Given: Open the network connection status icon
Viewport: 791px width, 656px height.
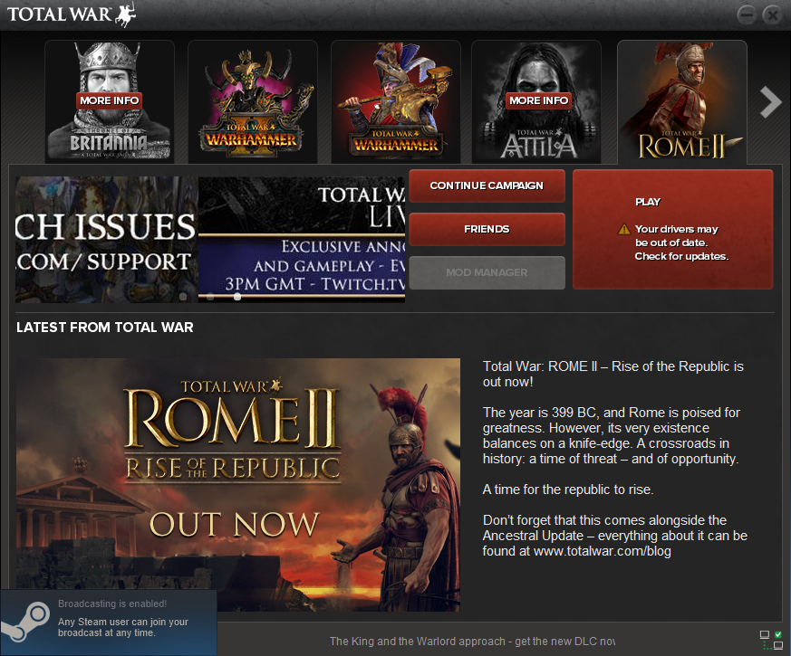Looking at the screenshot, I should [x=771, y=640].
